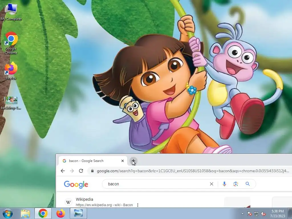Clear the search box with X

212,184
